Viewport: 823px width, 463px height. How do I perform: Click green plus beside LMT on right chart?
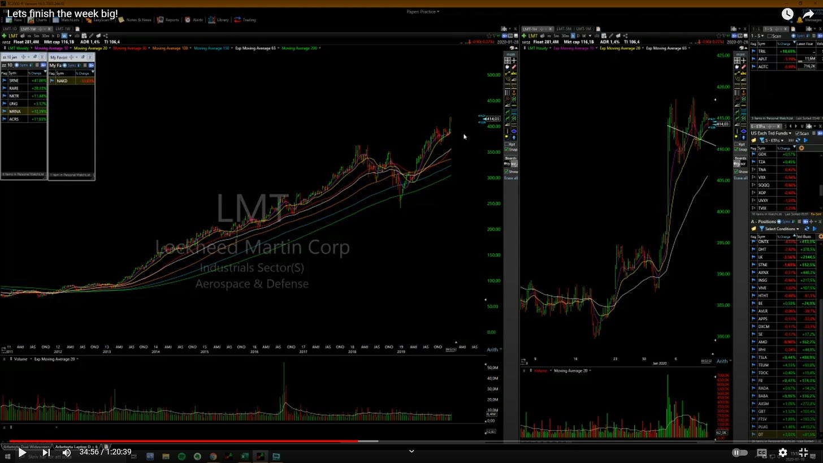[x=524, y=36]
